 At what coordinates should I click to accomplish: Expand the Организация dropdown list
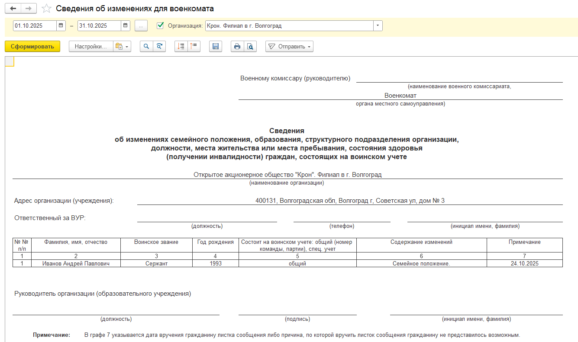point(378,26)
